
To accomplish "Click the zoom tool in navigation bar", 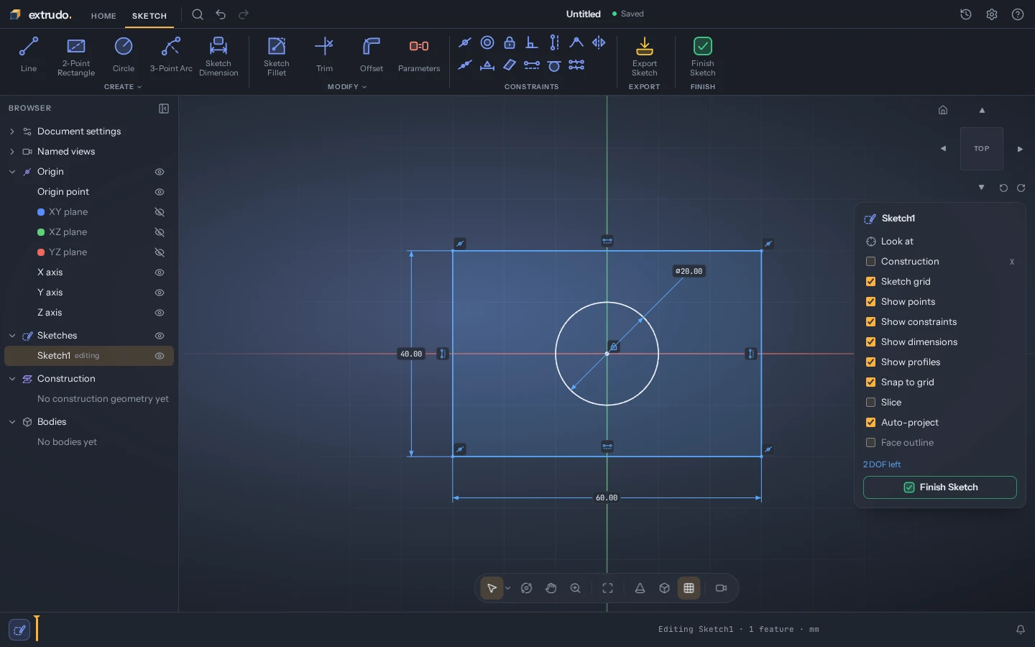I will point(576,588).
